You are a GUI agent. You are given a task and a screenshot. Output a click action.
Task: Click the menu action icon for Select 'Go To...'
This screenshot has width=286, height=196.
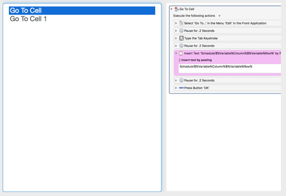181,23
